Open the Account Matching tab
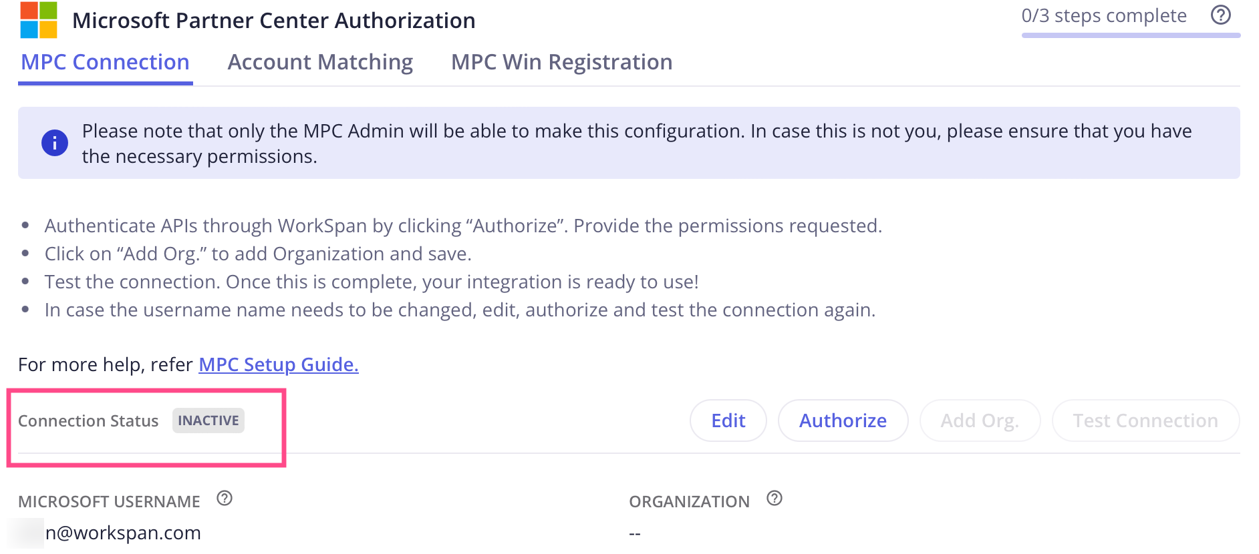The image size is (1259, 554). [x=320, y=62]
